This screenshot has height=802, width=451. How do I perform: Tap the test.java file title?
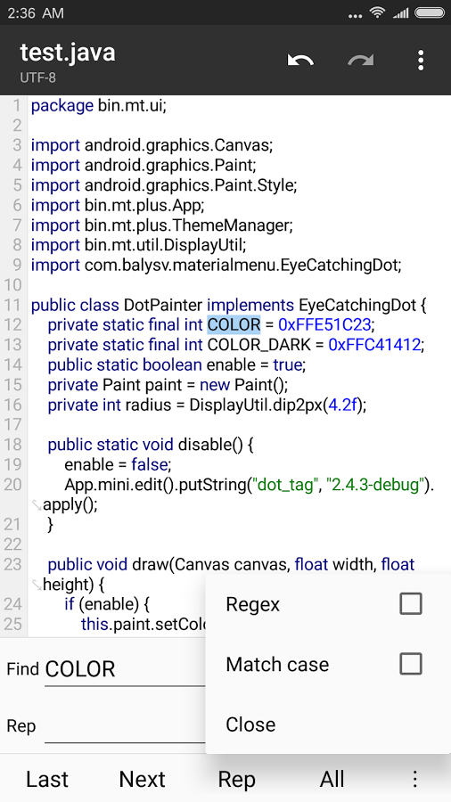68,53
